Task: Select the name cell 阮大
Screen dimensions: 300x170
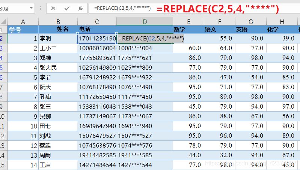Action: (58, 87)
